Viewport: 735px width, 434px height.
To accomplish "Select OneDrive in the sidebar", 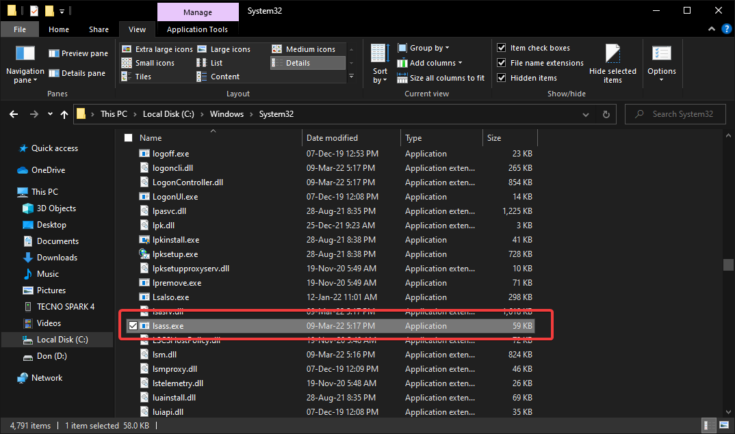I will coord(48,170).
